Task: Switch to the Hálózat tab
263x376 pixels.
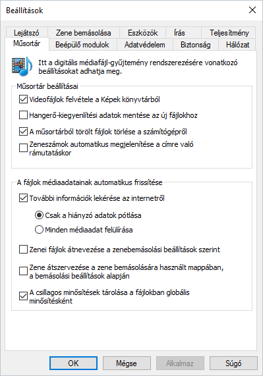Action: [237, 45]
